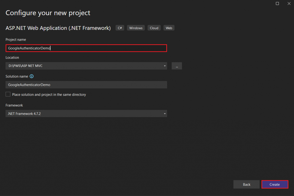Viewport: 294px width, 196px height.
Task: Select the Windows platform tag
Action: (136, 28)
